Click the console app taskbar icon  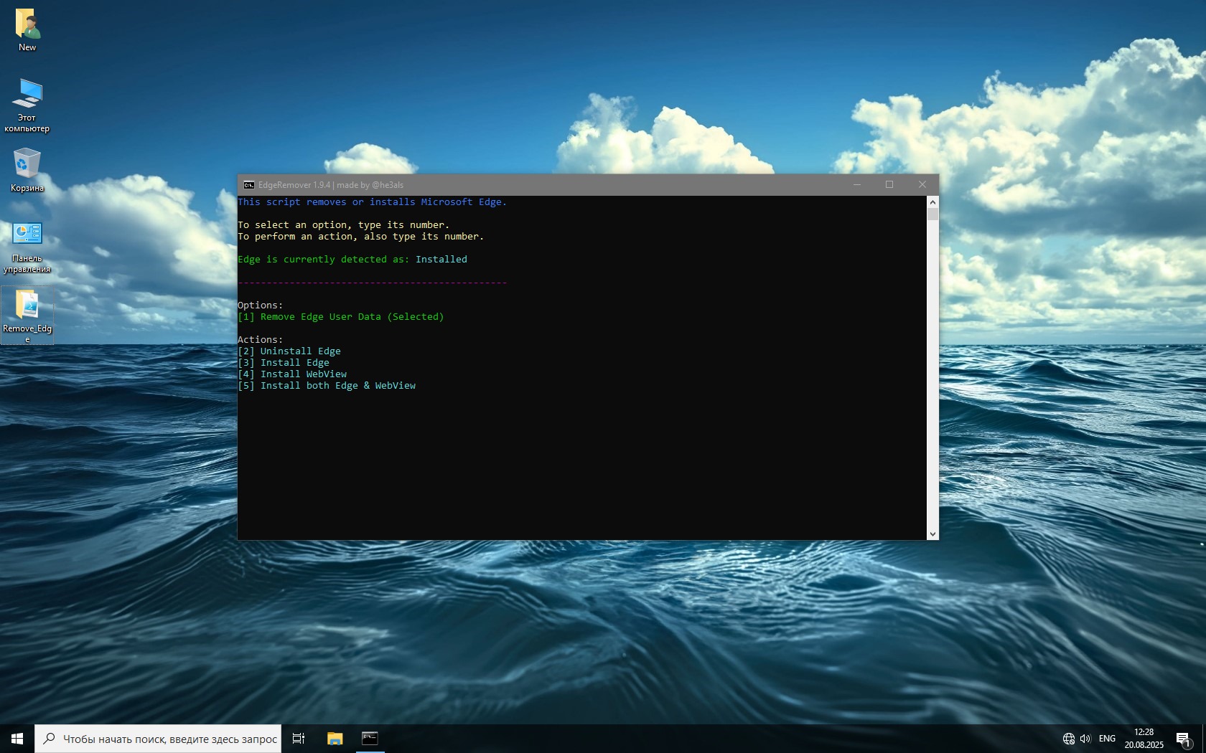[x=370, y=739]
